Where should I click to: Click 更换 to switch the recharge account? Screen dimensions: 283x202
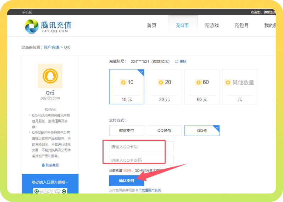tap(183, 62)
